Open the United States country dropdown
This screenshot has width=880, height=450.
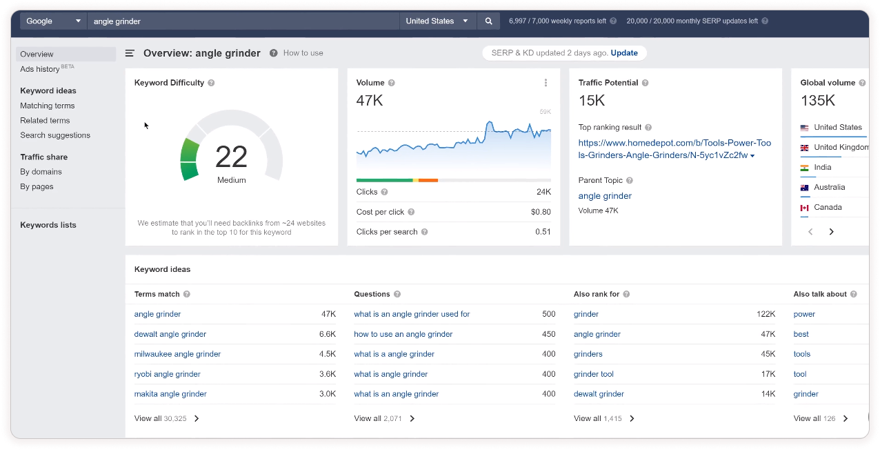pos(437,21)
